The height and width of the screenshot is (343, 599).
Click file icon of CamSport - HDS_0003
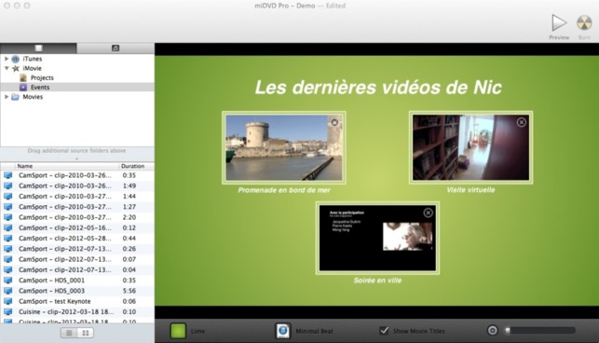tap(8, 291)
